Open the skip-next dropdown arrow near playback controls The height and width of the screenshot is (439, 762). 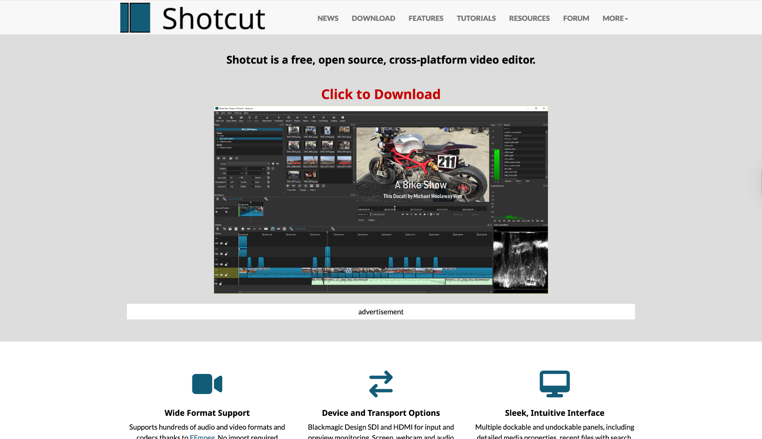pyautogui.click(x=427, y=214)
